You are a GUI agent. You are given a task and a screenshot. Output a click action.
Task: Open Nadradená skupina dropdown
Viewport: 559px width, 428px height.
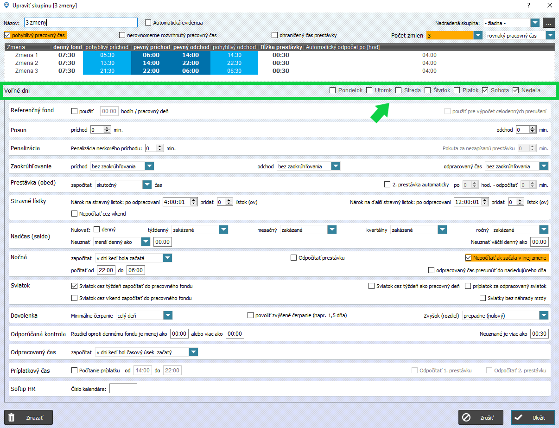[535, 22]
